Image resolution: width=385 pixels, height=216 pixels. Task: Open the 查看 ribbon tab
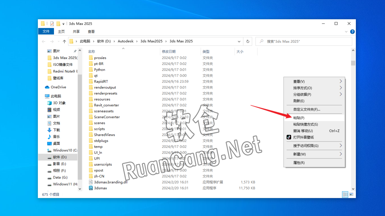(x=91, y=32)
